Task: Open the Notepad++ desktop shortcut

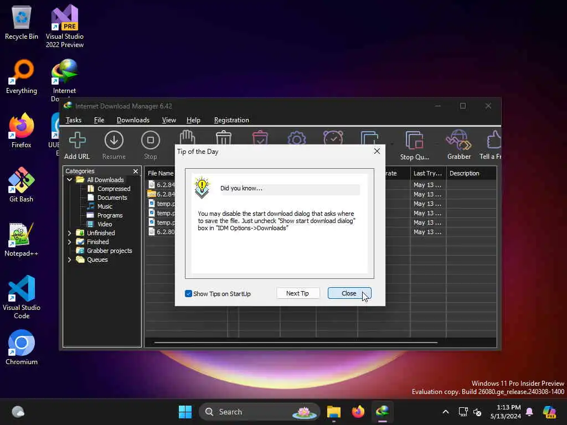Action: (x=22, y=239)
